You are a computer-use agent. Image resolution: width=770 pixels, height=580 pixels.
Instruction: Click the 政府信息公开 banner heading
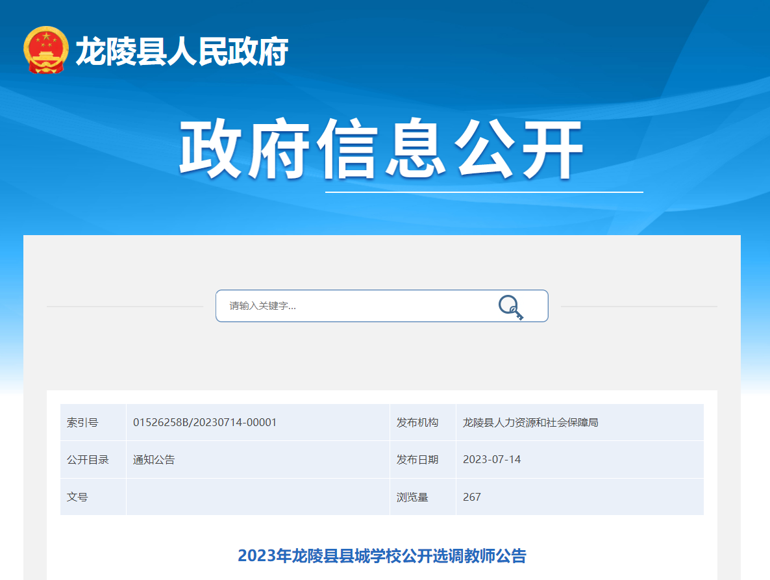coord(380,149)
